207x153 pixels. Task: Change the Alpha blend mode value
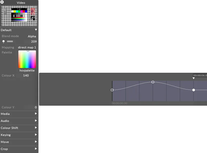pos(32,36)
